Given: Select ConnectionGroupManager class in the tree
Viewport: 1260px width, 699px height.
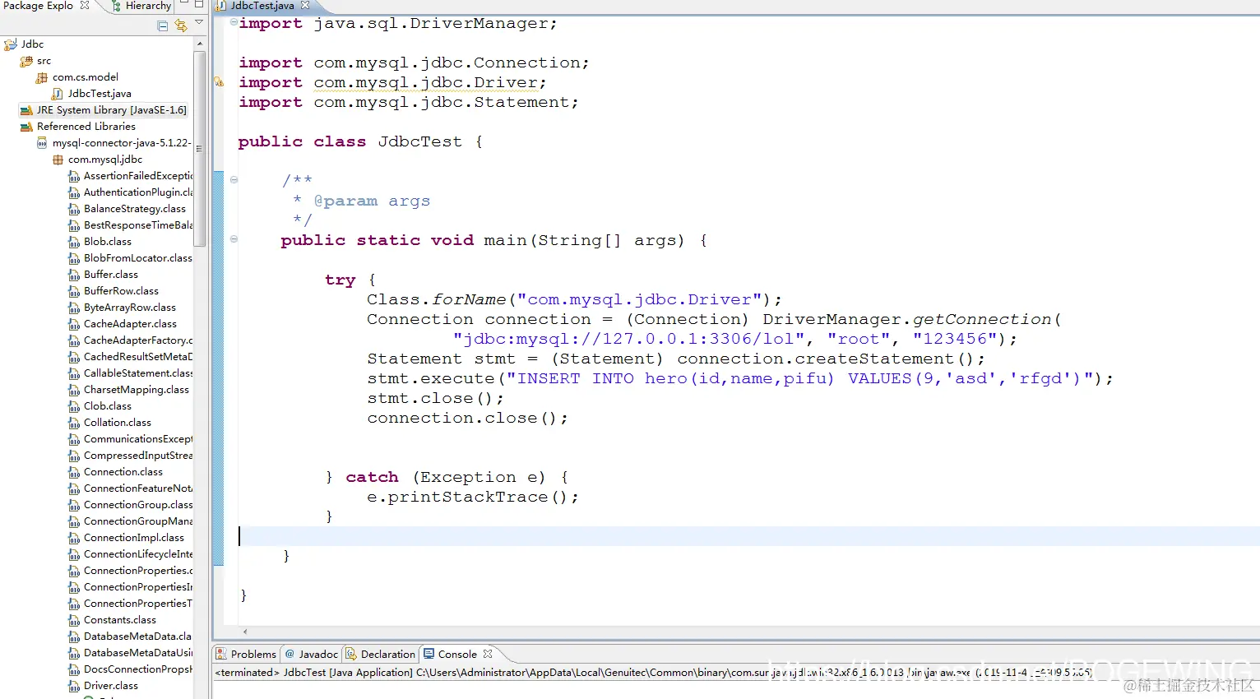Looking at the screenshot, I should (138, 521).
